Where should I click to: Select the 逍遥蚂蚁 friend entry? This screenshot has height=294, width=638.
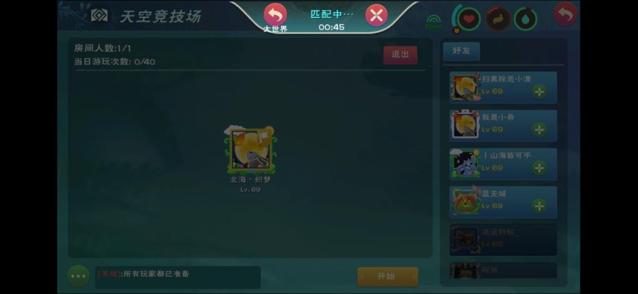pos(503,240)
